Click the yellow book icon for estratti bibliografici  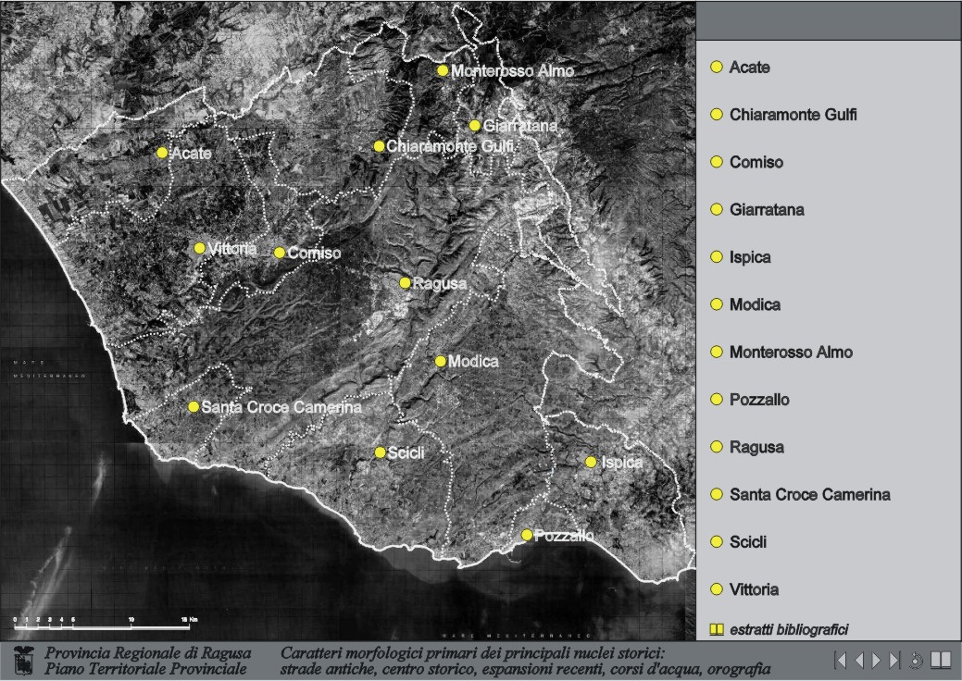[x=716, y=630]
